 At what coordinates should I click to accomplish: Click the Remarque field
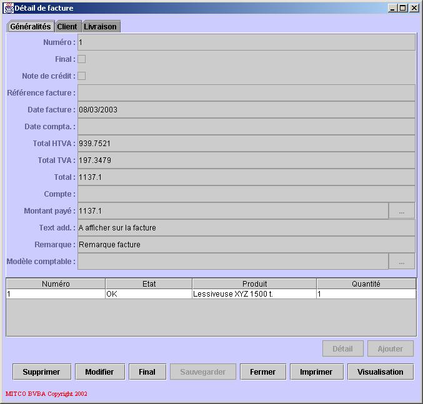coord(246,244)
